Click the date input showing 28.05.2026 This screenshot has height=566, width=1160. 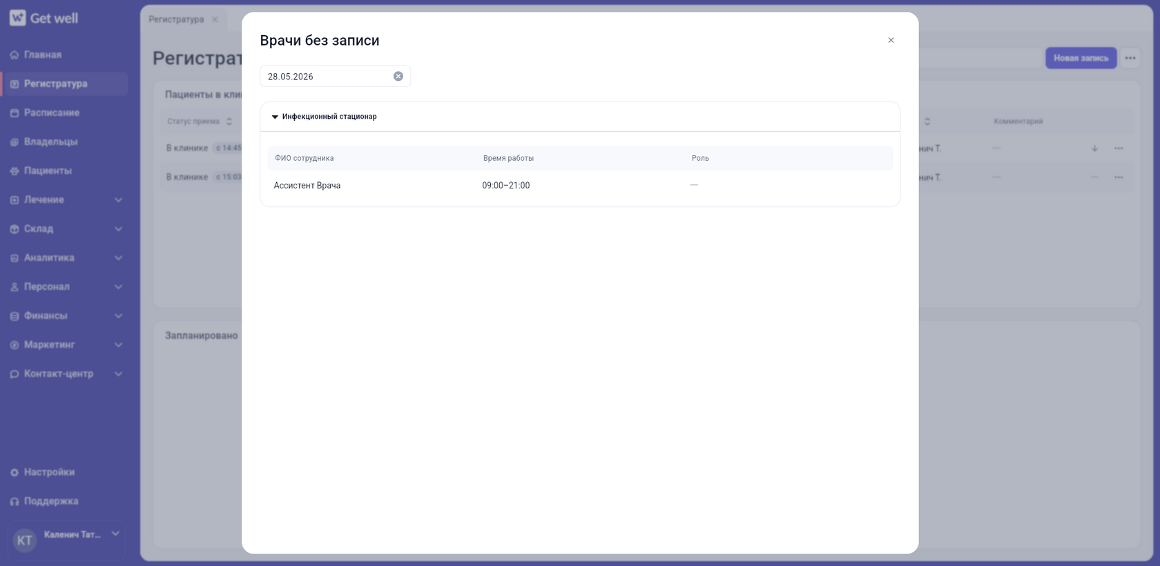(335, 76)
